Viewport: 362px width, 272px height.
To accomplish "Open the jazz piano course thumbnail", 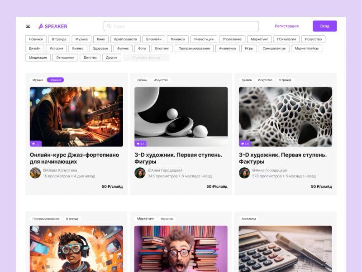I will point(76,117).
